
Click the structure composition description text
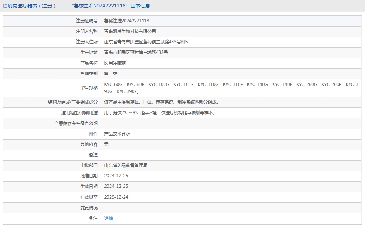[161, 102]
